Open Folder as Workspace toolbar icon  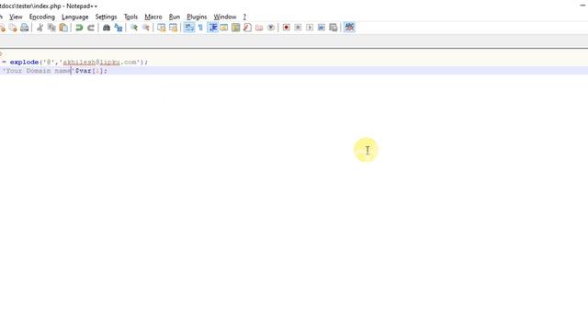pyautogui.click(x=259, y=28)
